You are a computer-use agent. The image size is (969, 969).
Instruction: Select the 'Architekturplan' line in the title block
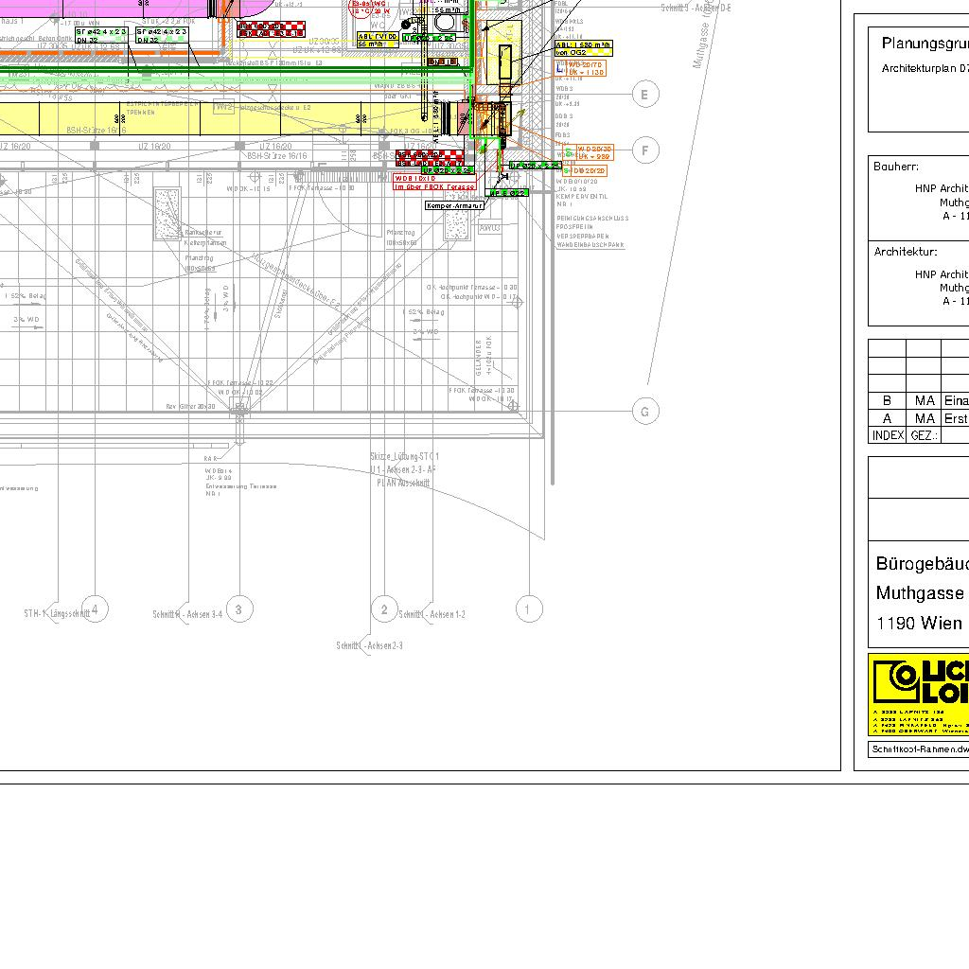click(x=925, y=68)
